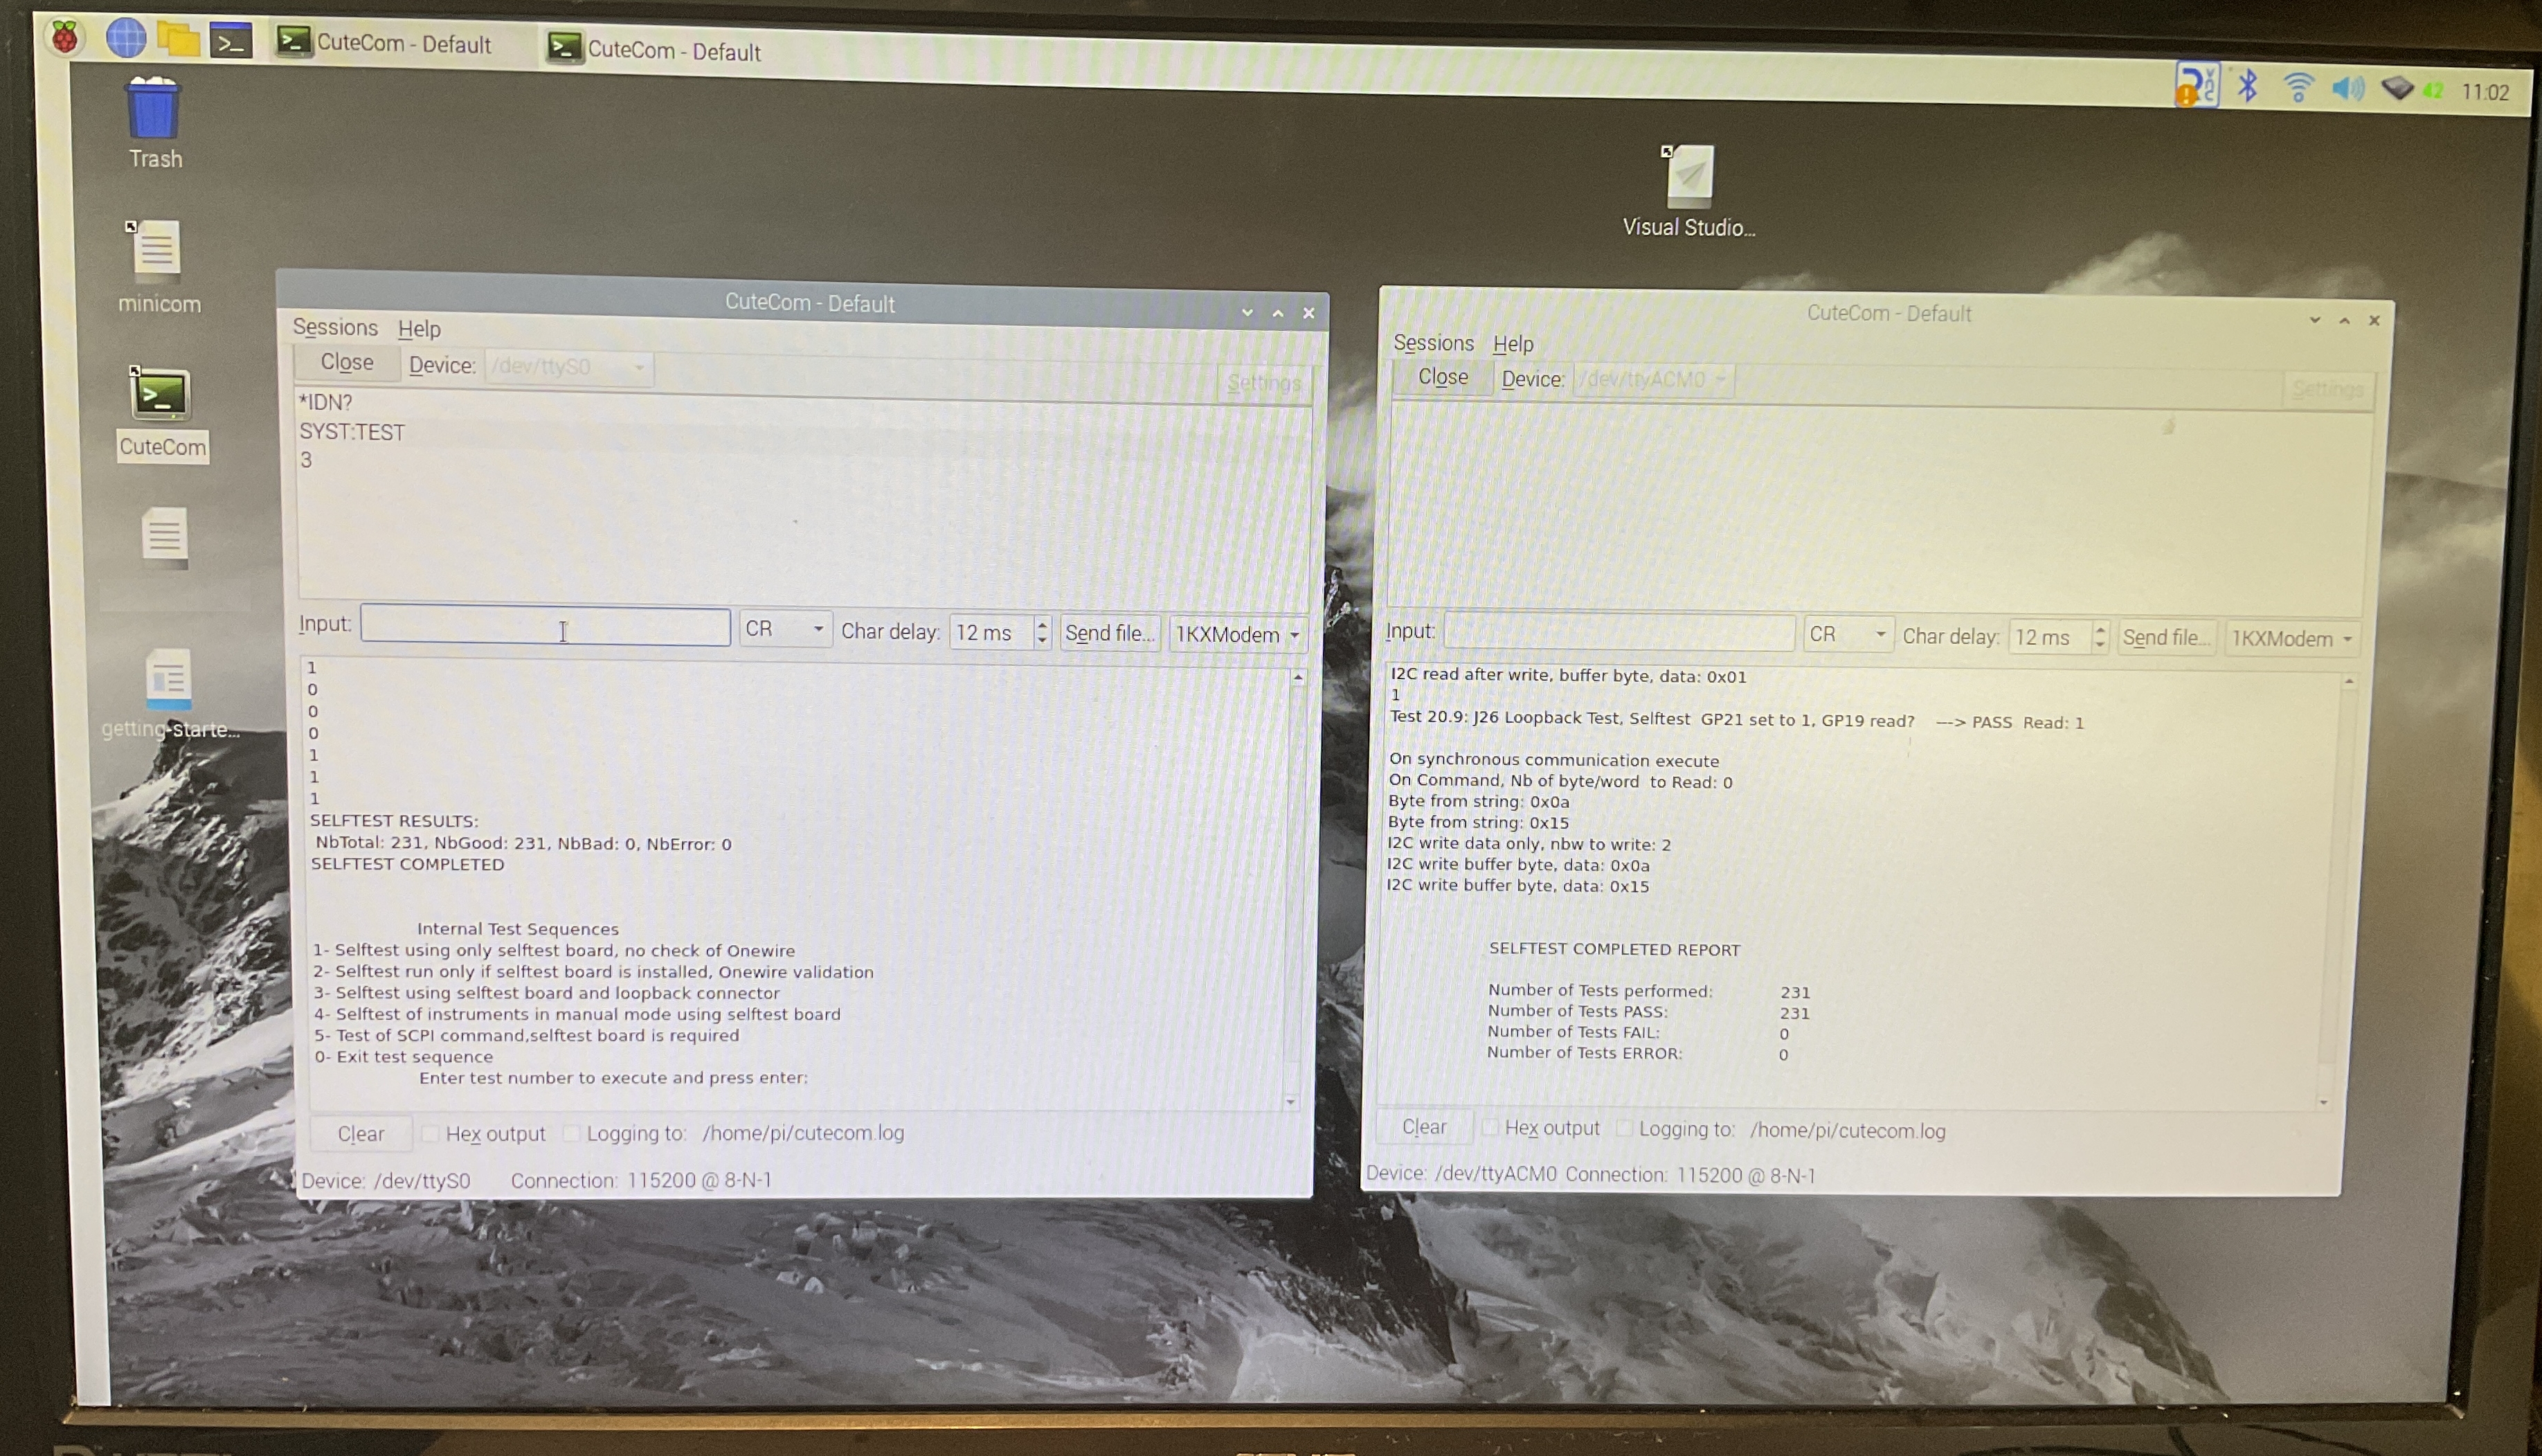Screen dimensions: 2542x1456
Task: Launch the web browser globe icon
Action: pos(126,38)
